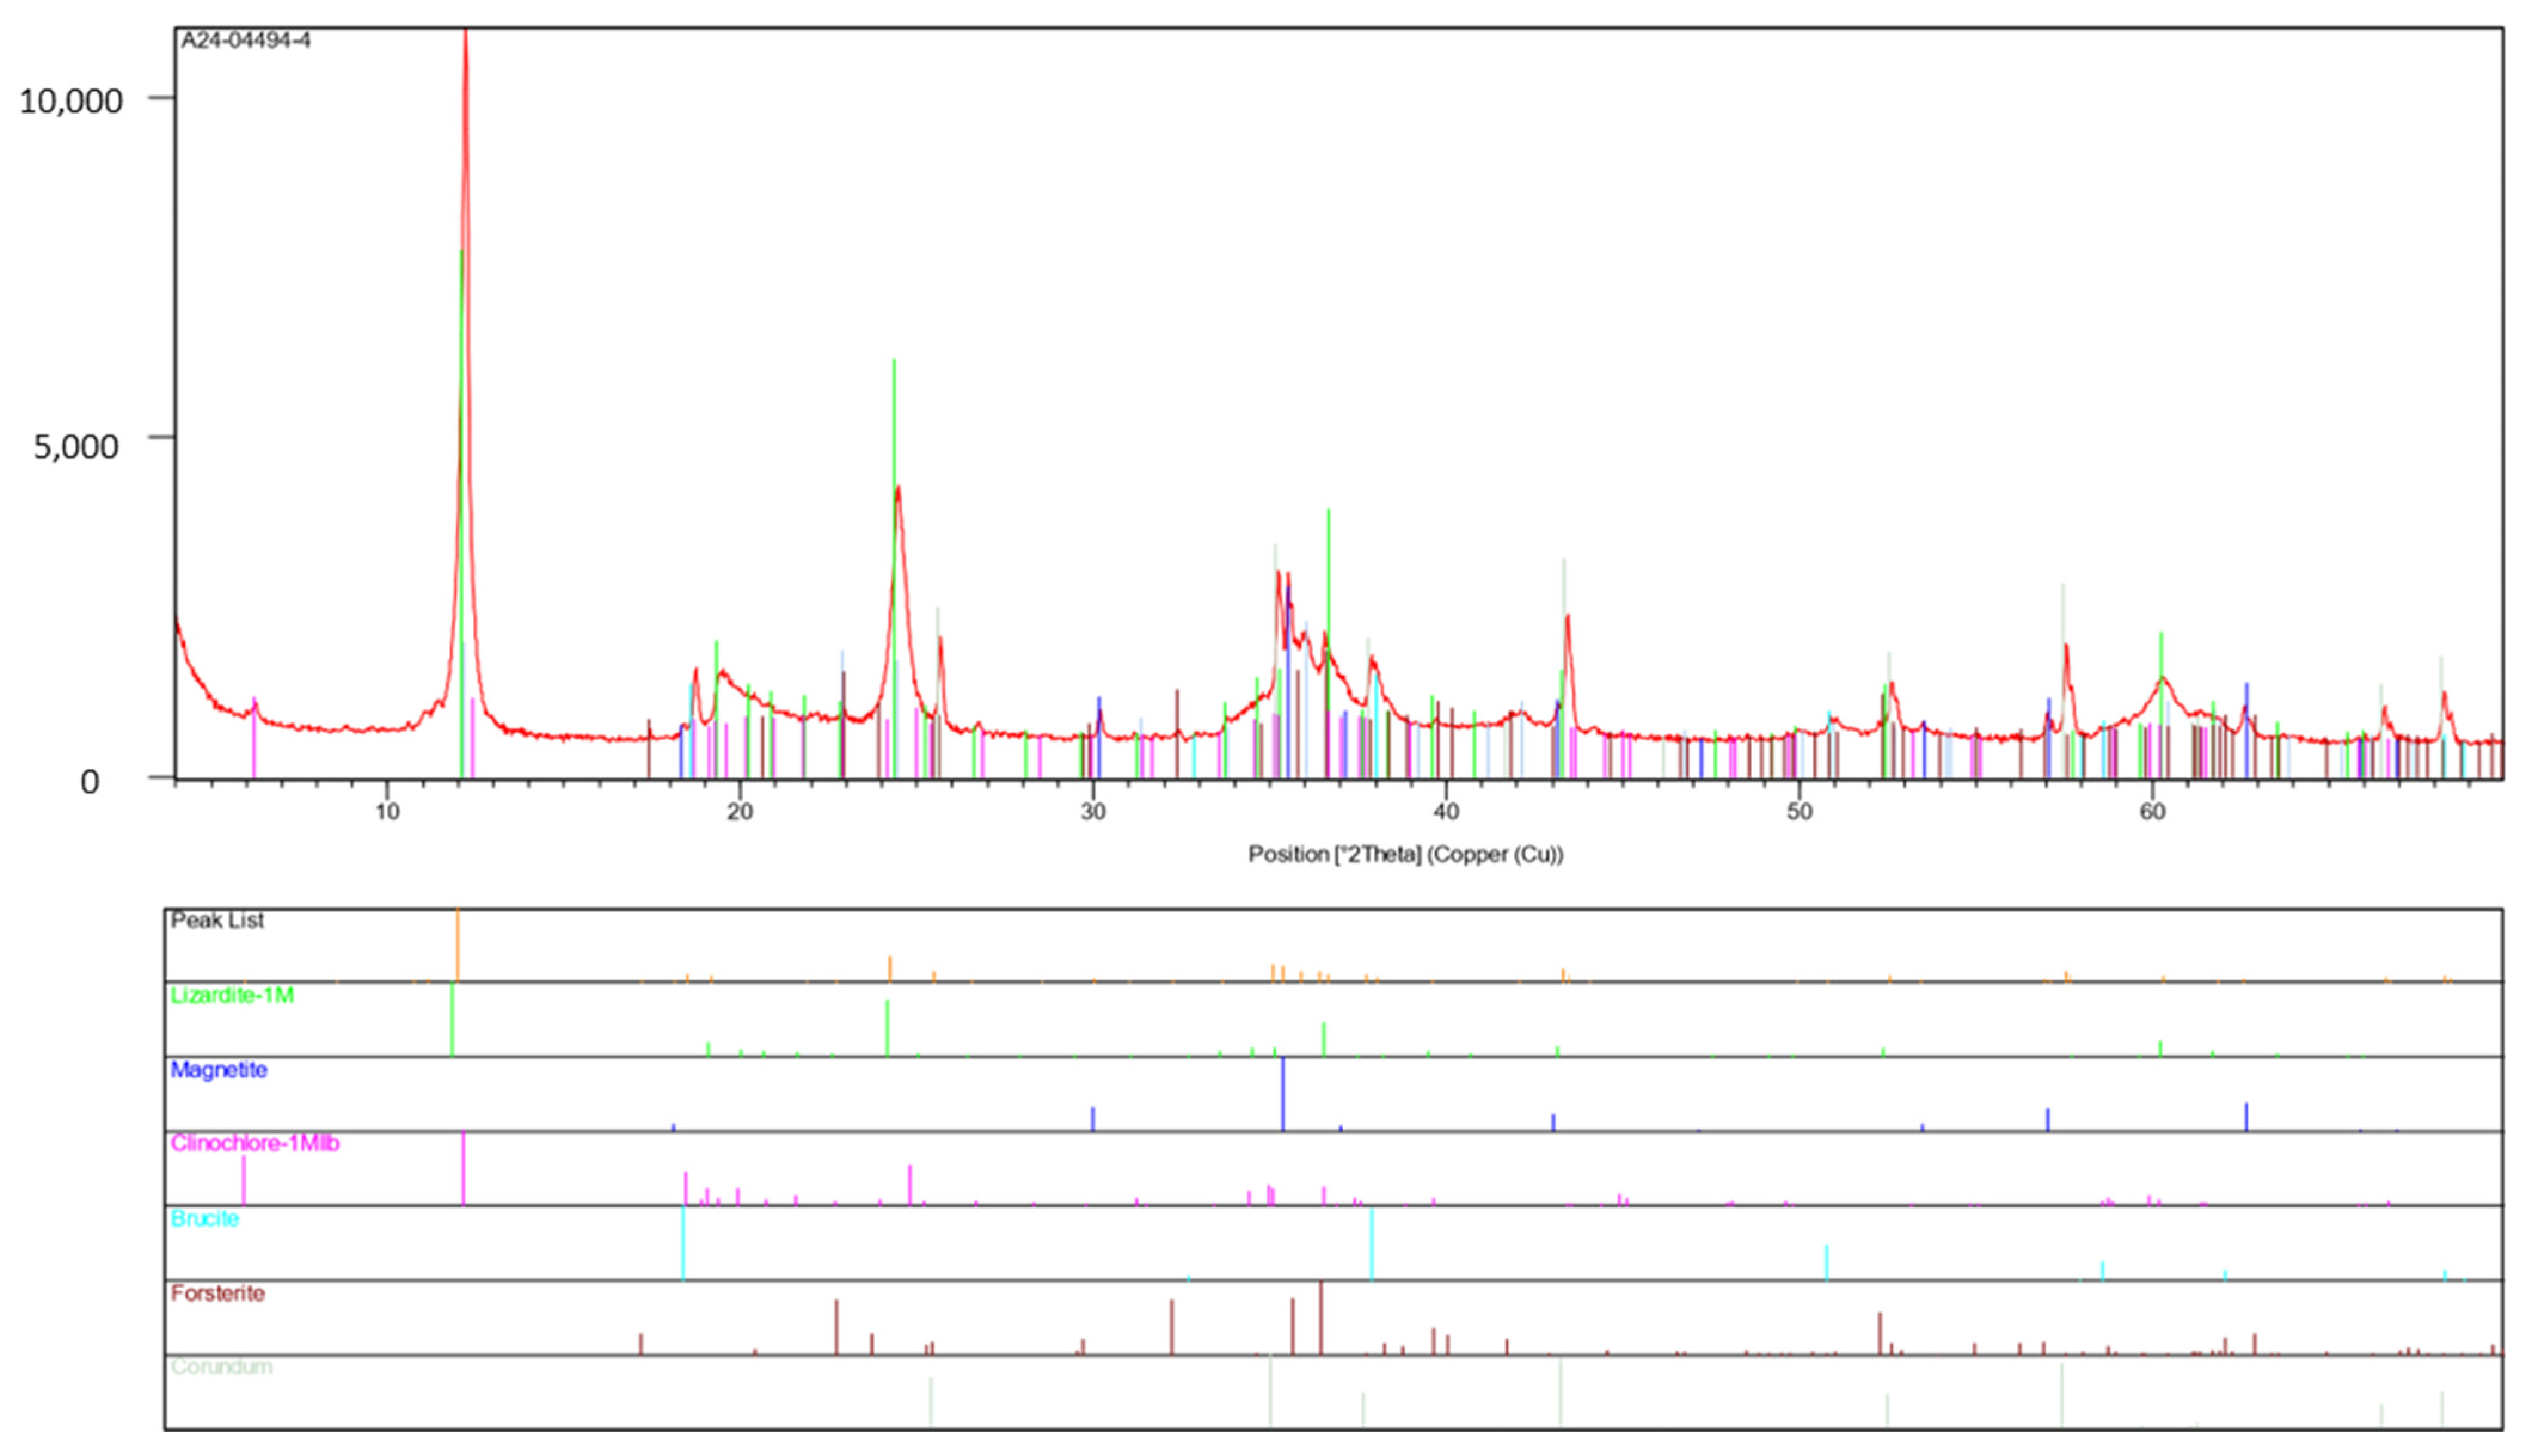Select the Magnetite phase label
The width and height of the screenshot is (2529, 1456).
(219, 1070)
